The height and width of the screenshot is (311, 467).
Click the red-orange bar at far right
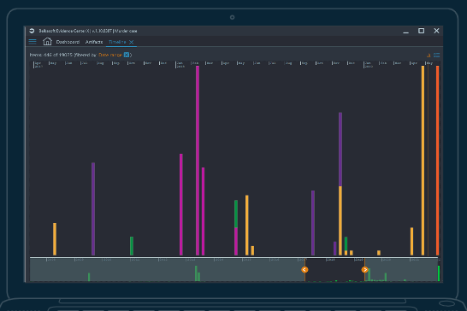438,161
